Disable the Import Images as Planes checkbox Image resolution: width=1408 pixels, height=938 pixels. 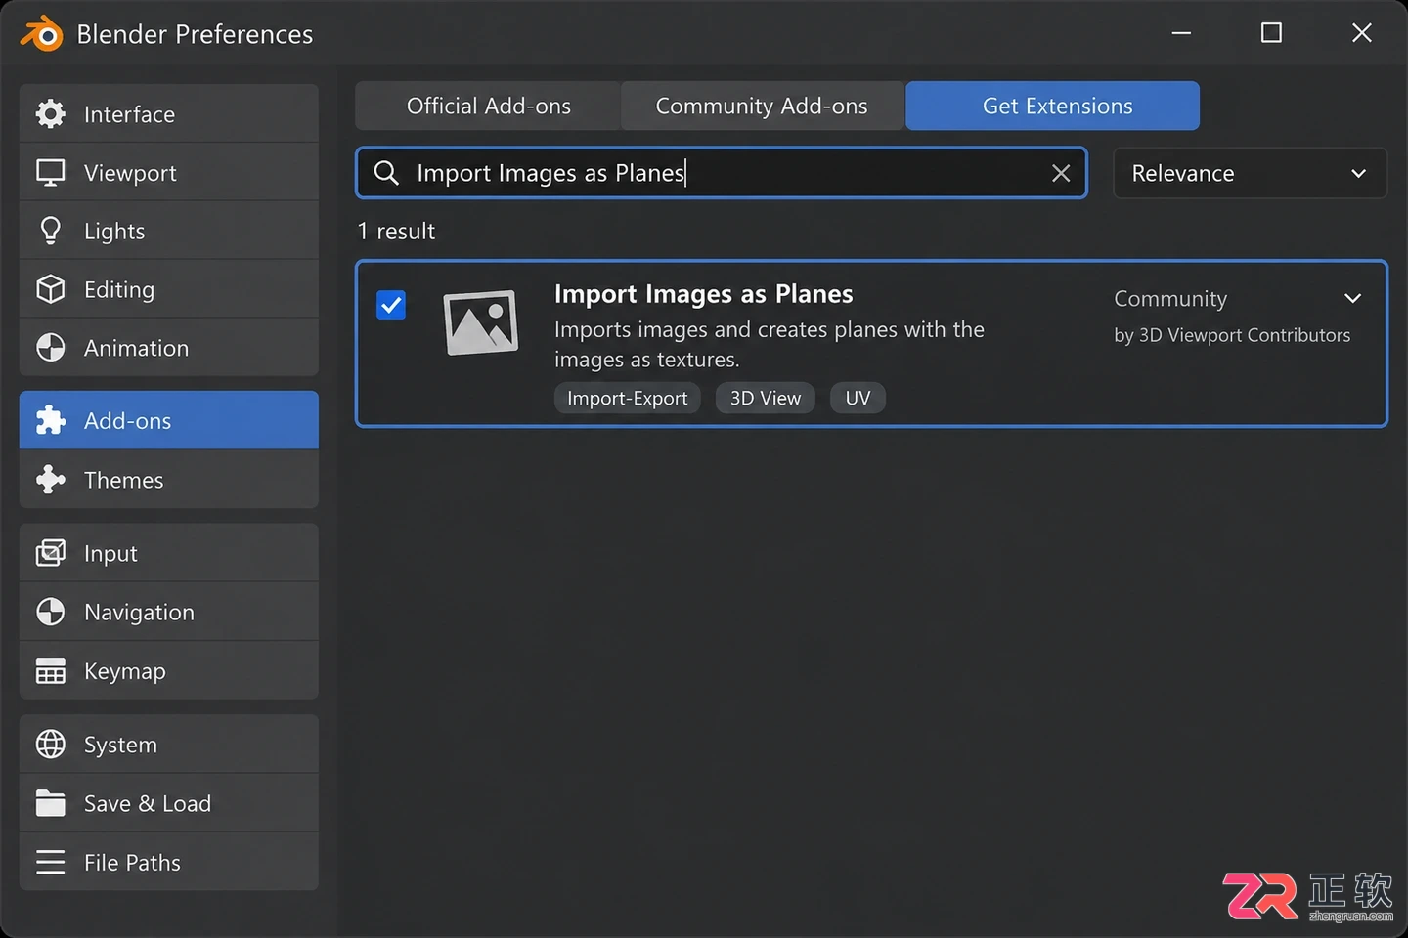(391, 305)
